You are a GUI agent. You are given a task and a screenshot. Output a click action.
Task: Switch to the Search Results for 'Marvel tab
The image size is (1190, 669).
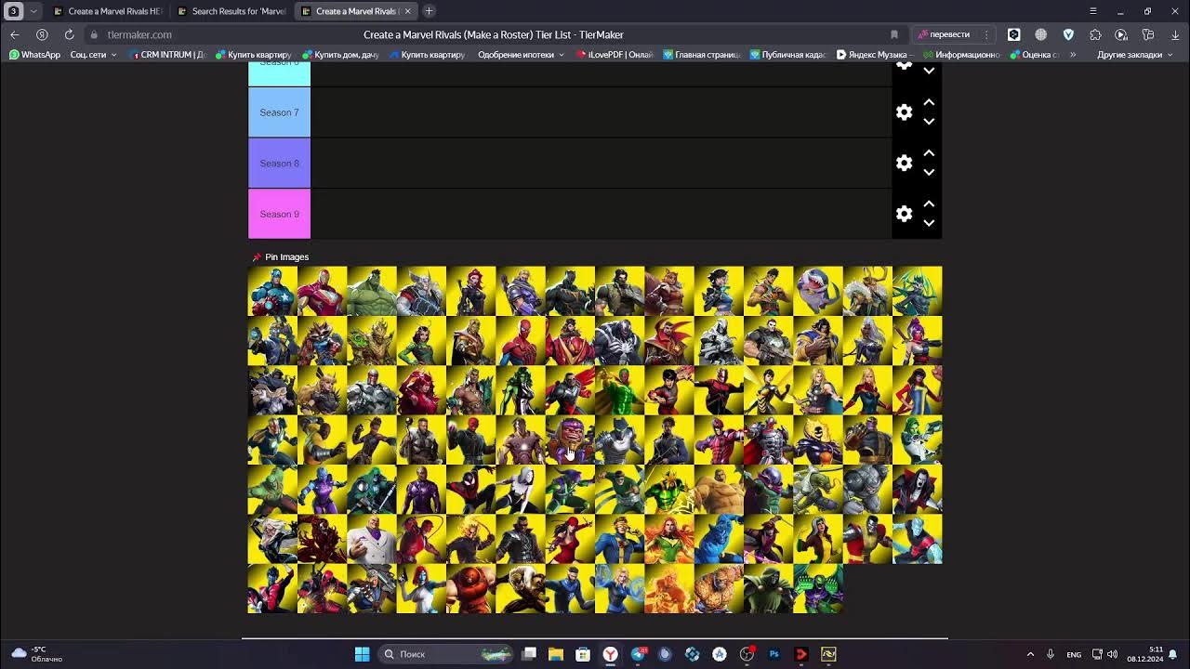tap(231, 11)
